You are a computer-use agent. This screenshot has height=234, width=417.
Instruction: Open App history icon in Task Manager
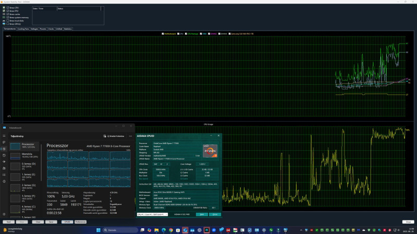coord(4,155)
